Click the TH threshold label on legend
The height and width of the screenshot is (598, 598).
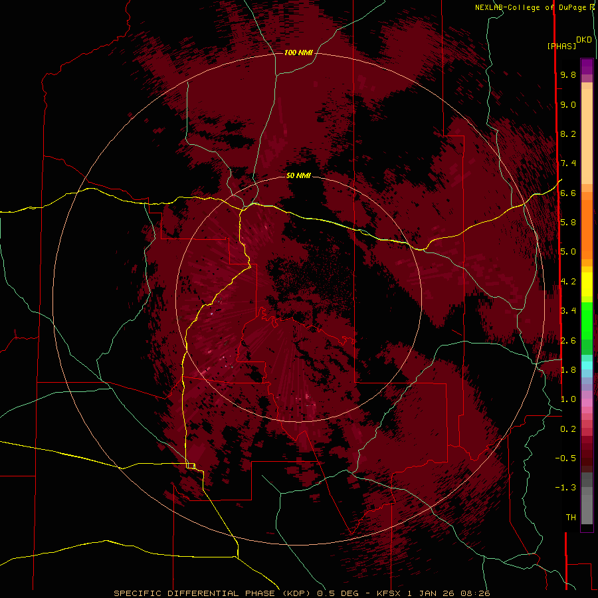(x=571, y=518)
